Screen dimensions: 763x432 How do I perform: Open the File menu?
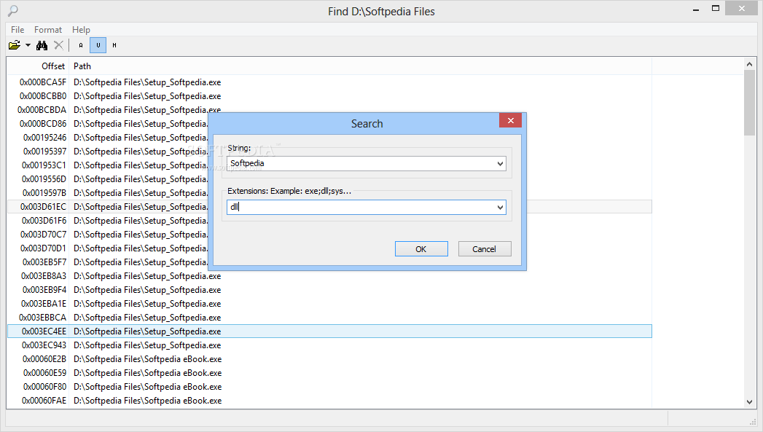tap(17, 30)
